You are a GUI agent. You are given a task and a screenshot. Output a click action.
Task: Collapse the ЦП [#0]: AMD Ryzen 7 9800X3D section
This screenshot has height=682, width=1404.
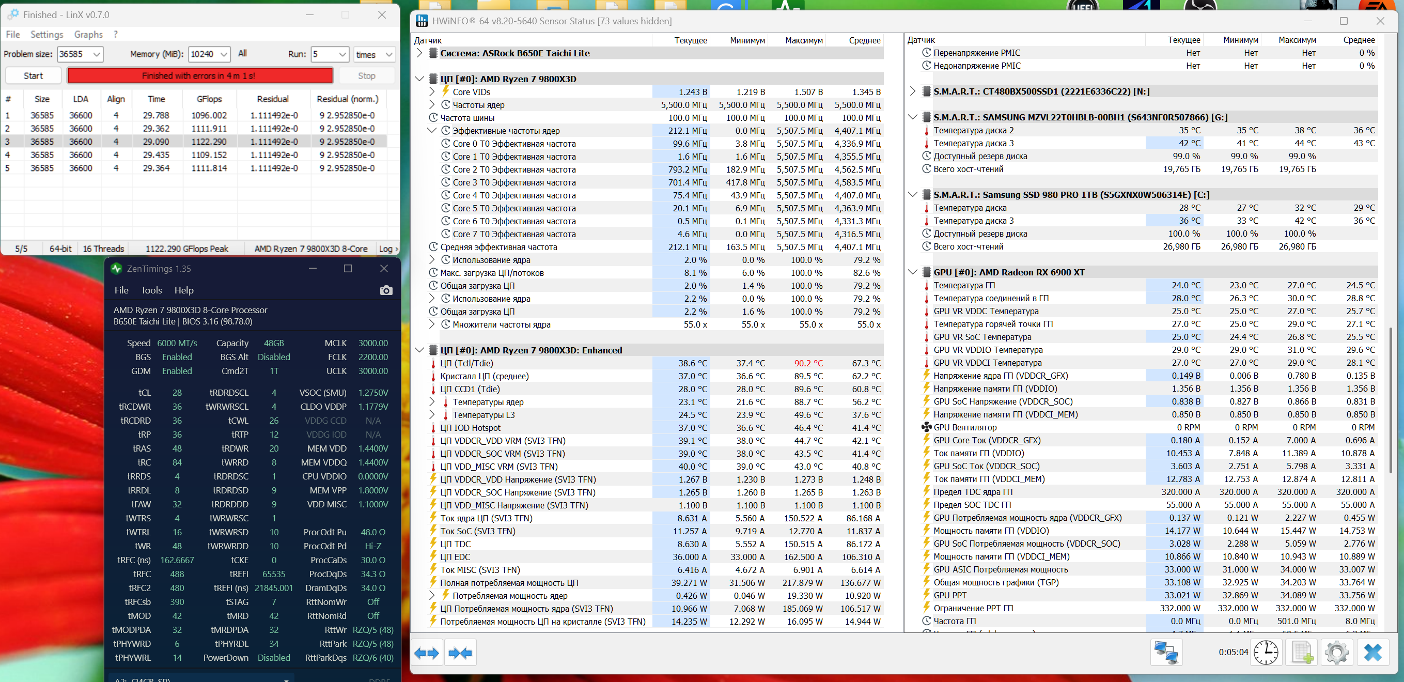pos(419,79)
